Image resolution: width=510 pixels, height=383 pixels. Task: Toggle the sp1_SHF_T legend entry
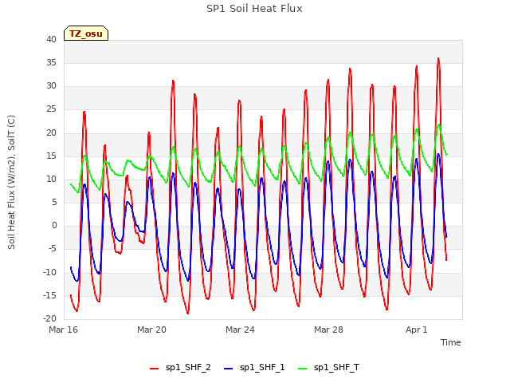pos(328,368)
